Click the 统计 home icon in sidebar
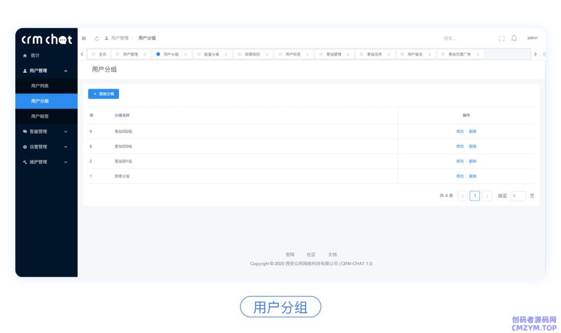This screenshot has width=561, height=333. point(25,55)
